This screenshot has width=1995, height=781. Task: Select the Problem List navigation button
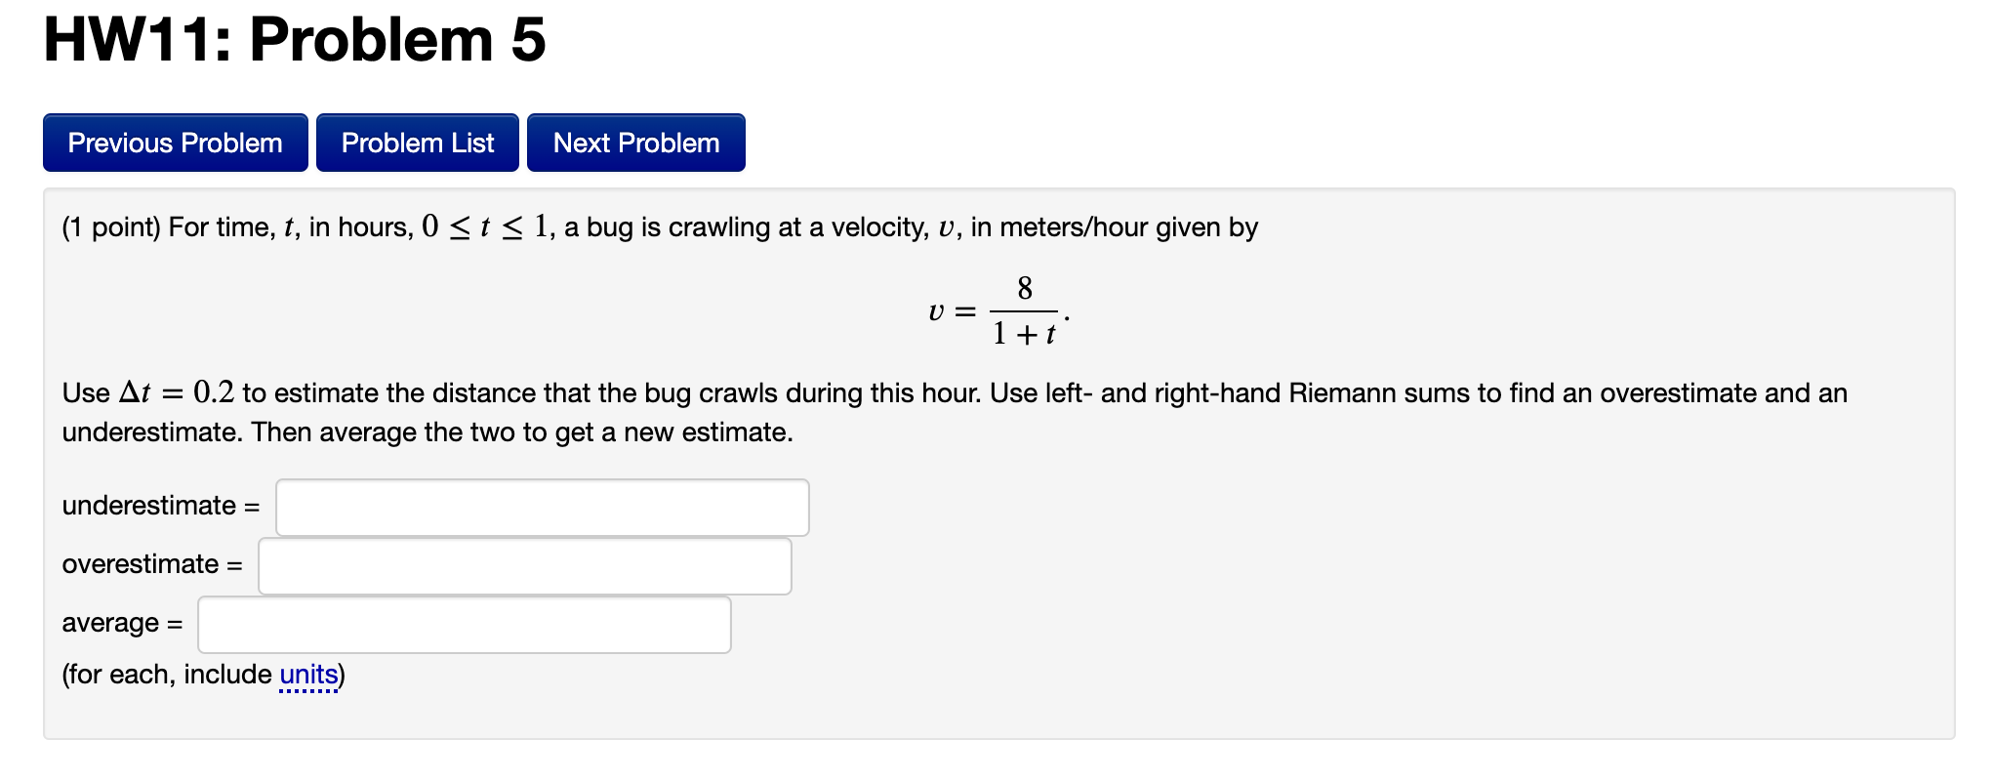pyautogui.click(x=417, y=143)
